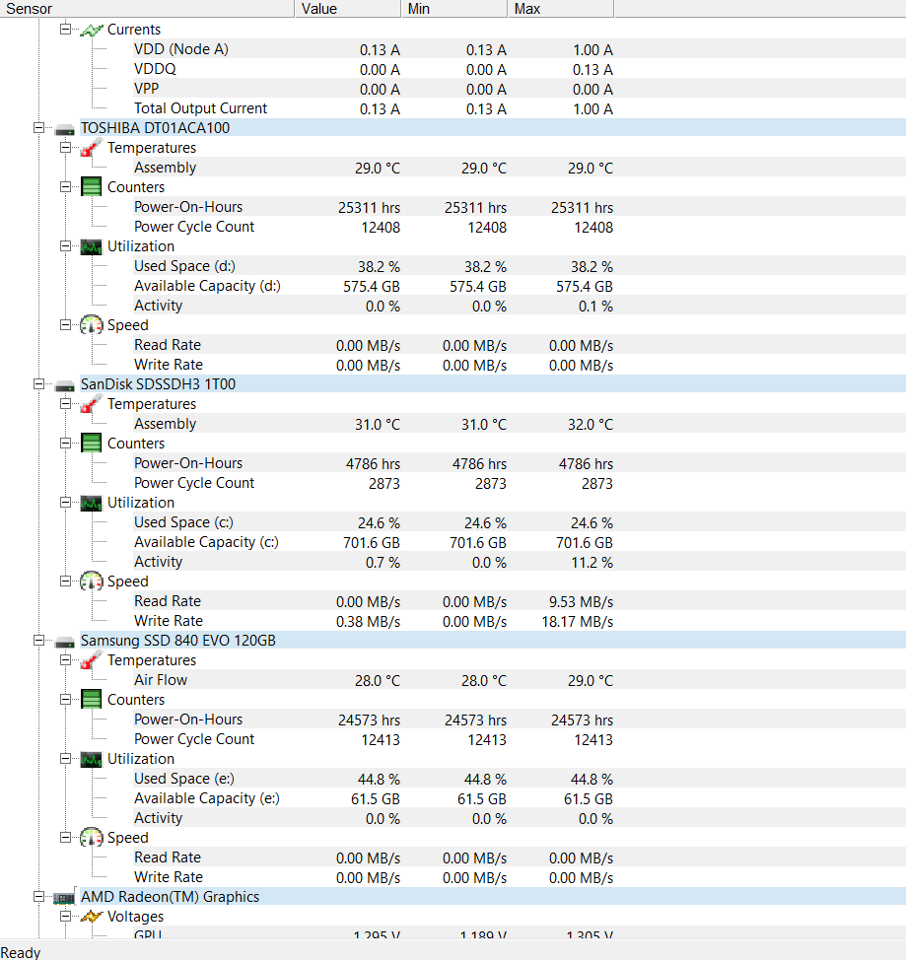Click the Counters icon under TOSHIBA drive
Image resolution: width=906 pixels, height=960 pixels.
[91, 186]
